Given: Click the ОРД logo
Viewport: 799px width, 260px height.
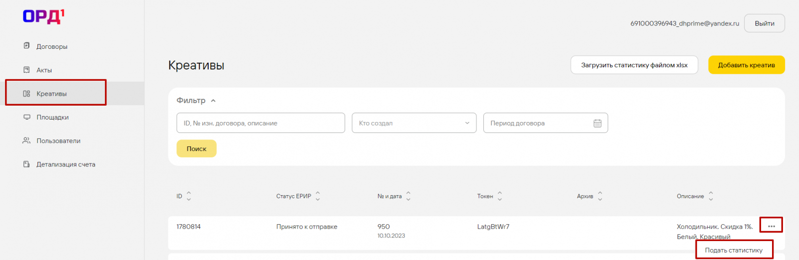Looking at the screenshot, I should 43,16.
